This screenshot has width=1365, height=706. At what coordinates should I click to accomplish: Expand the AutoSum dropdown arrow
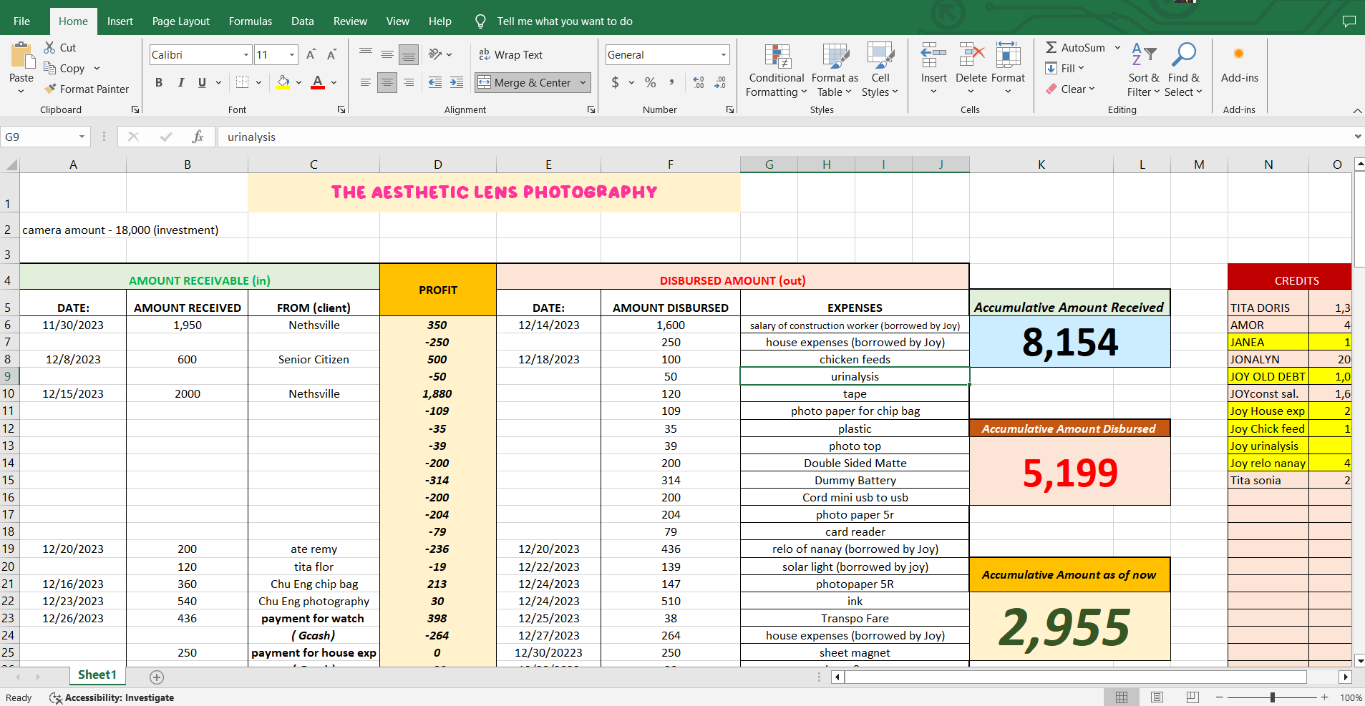pos(1117,47)
